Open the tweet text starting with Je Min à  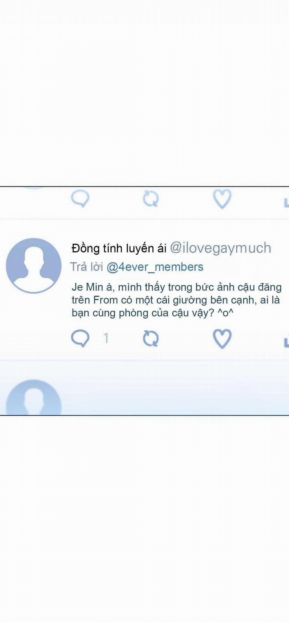point(177,300)
